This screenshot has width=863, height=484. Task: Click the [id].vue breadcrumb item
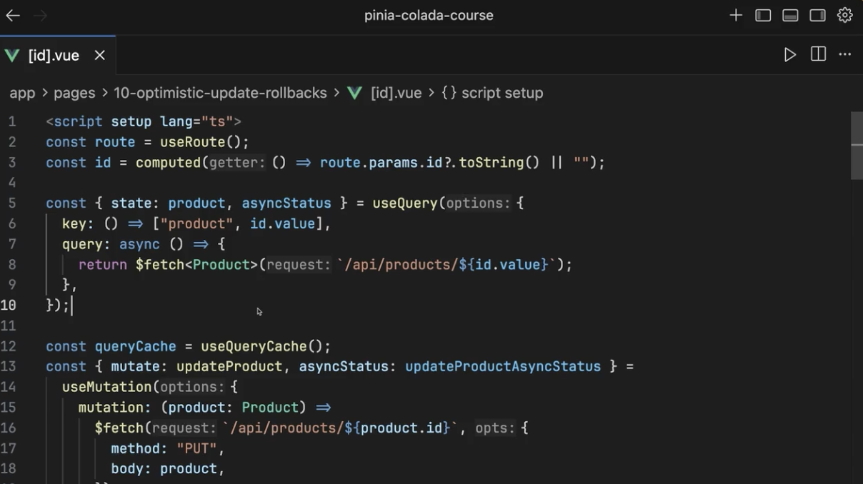[x=396, y=93]
